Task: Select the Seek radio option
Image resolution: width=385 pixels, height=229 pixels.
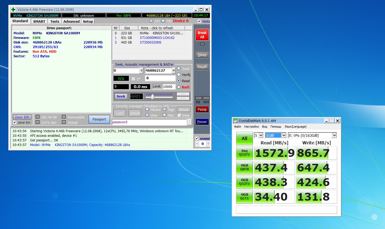Action: [x=179, y=68]
